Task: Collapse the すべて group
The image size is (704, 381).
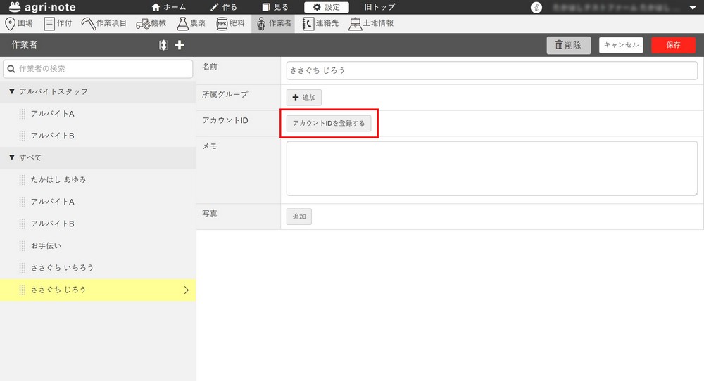Action: (x=12, y=157)
